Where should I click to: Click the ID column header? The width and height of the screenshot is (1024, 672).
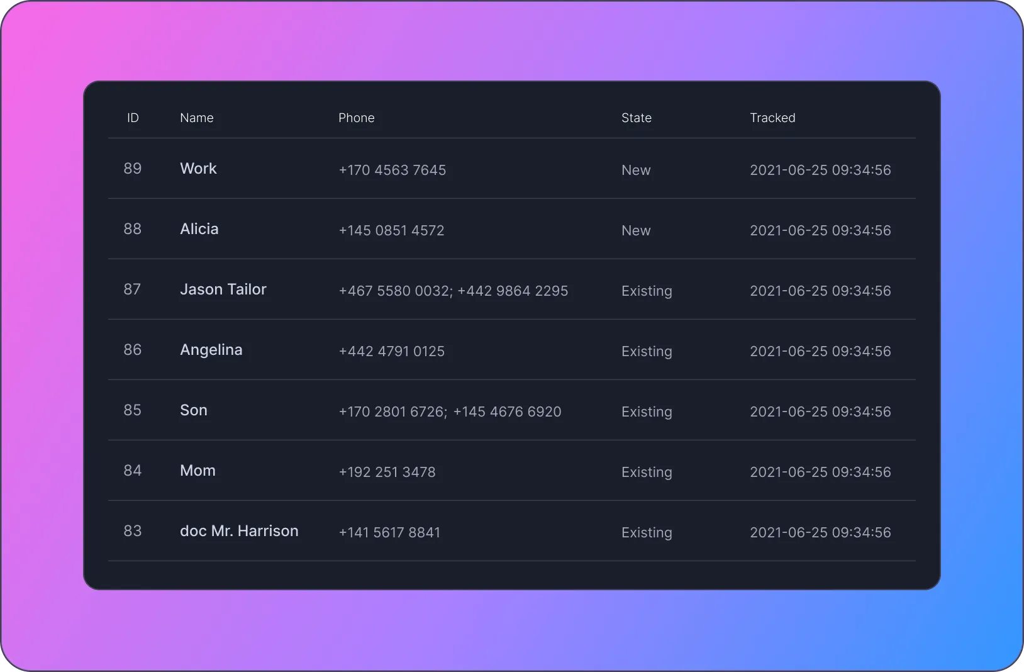coord(133,118)
